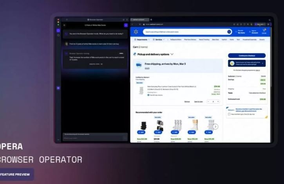Click the Opera sidebar top purple icon
The height and width of the screenshot is (184, 284).
58,30
